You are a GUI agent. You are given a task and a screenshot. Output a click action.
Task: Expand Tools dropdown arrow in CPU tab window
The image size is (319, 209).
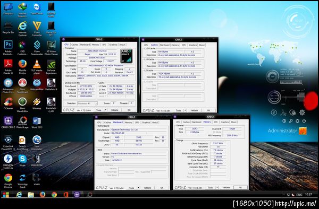[x=106, y=110]
